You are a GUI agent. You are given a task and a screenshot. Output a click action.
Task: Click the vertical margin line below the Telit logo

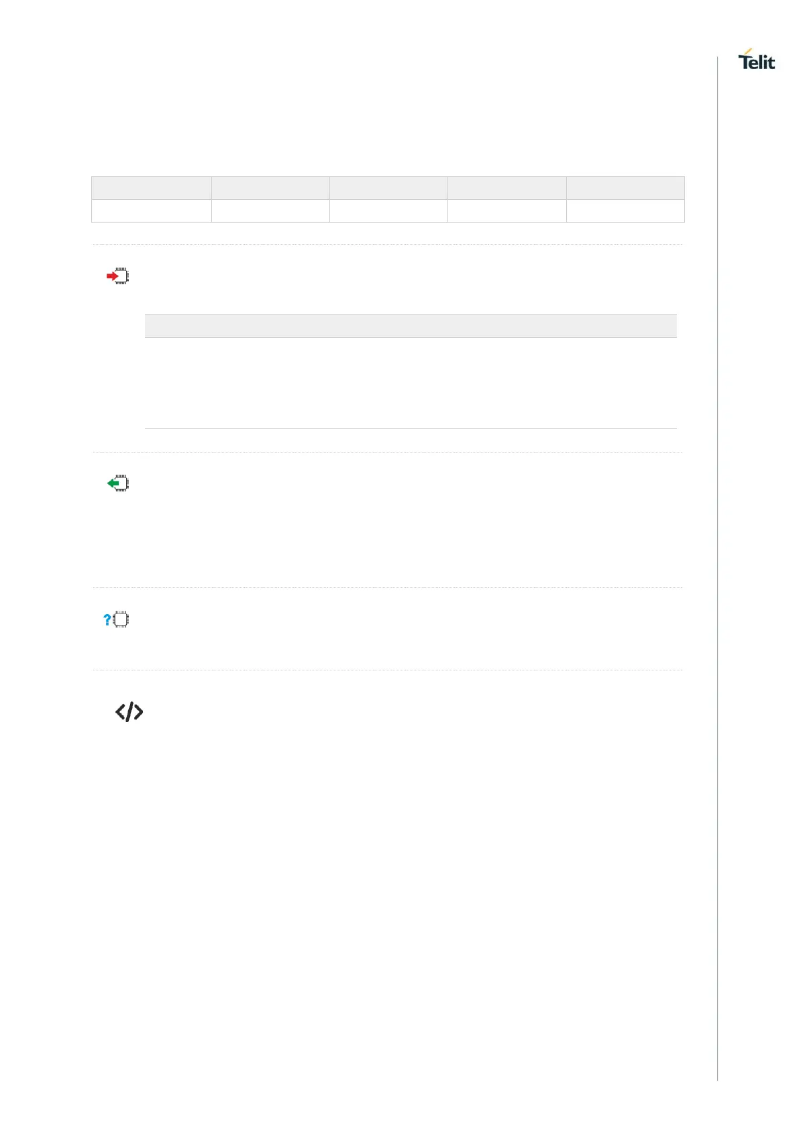[717, 536]
